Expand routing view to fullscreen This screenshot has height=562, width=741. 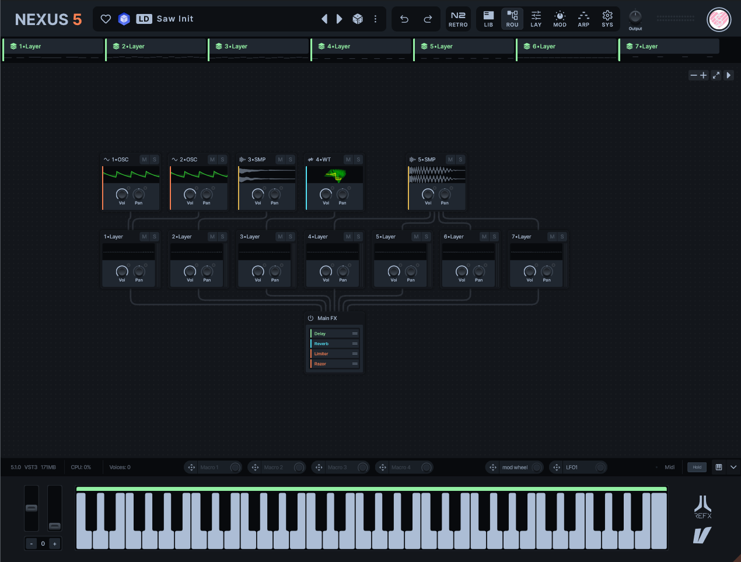[716, 75]
